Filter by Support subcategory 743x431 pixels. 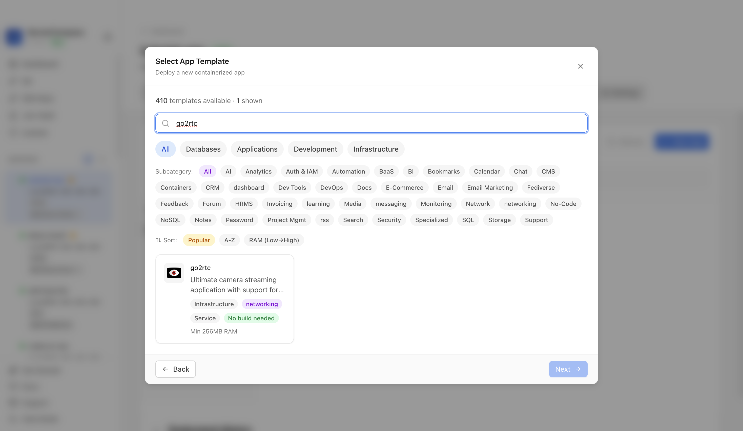pyautogui.click(x=536, y=220)
